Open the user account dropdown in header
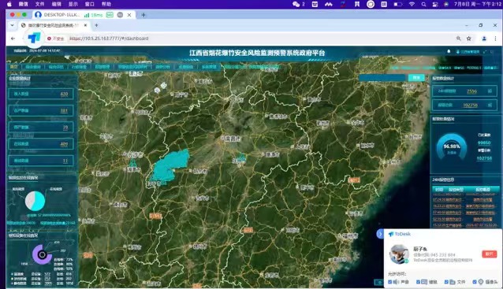 468,52
